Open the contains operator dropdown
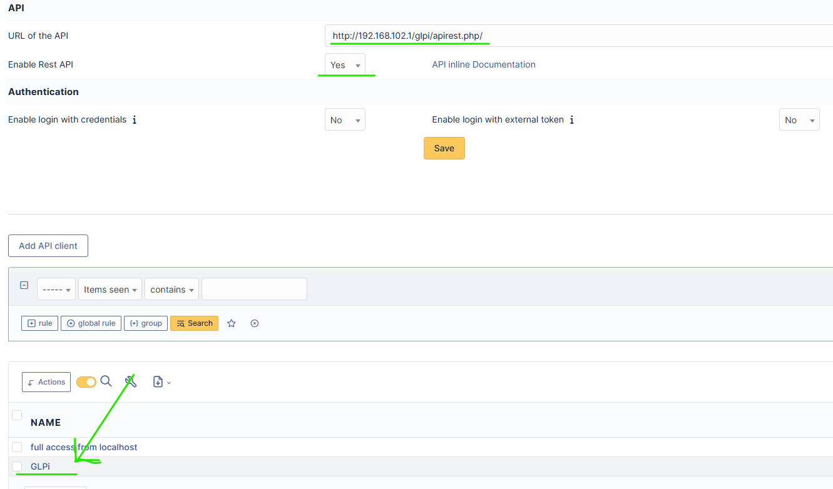 pyautogui.click(x=171, y=290)
